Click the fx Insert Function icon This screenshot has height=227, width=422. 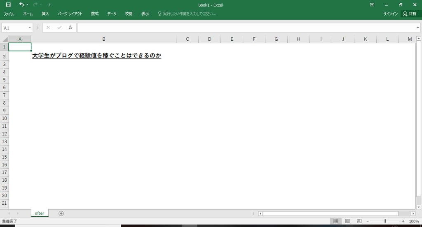click(70, 28)
